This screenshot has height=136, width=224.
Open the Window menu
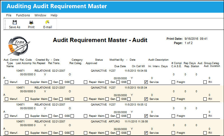pyautogui.click(x=40, y=15)
